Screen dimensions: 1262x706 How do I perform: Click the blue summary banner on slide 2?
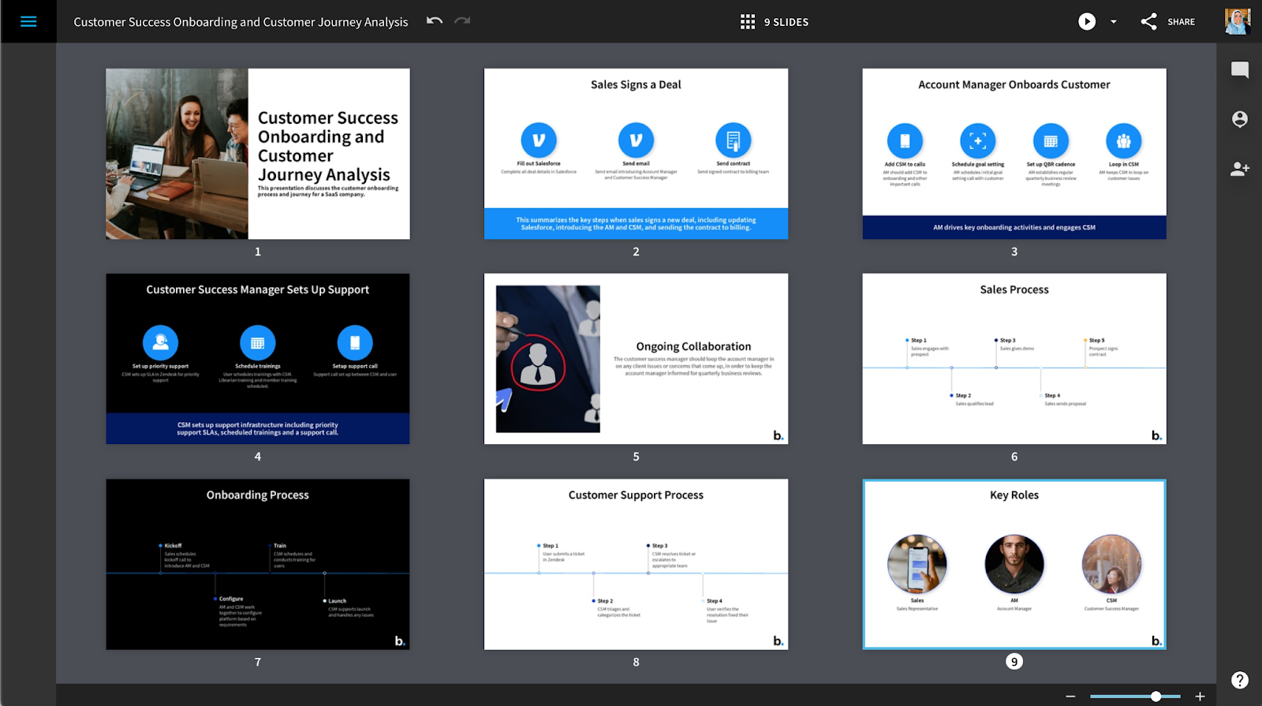(x=636, y=224)
